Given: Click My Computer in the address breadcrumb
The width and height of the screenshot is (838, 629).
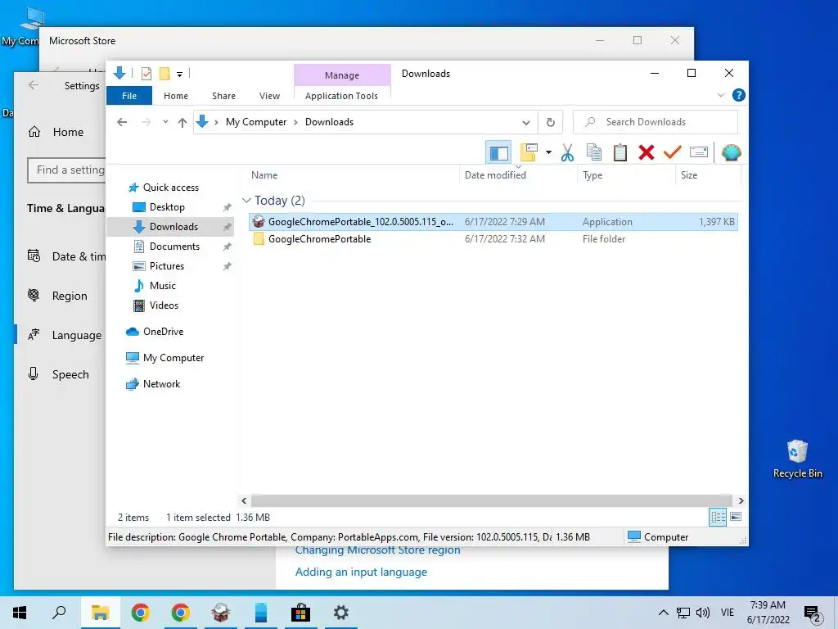Looking at the screenshot, I should (x=256, y=122).
